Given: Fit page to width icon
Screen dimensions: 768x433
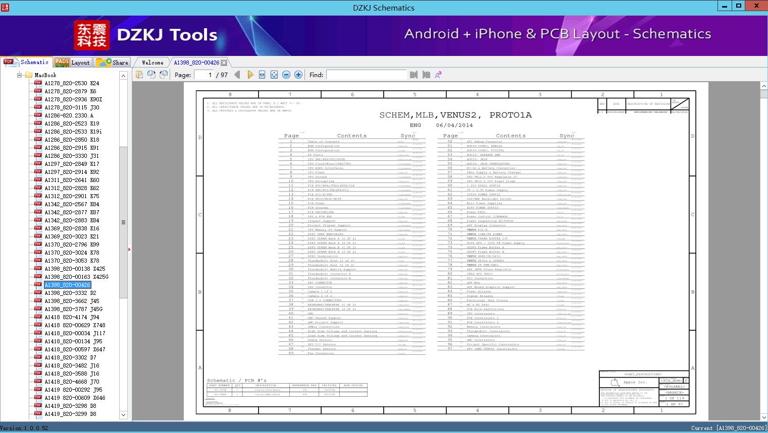Looking at the screenshot, I should [x=262, y=75].
